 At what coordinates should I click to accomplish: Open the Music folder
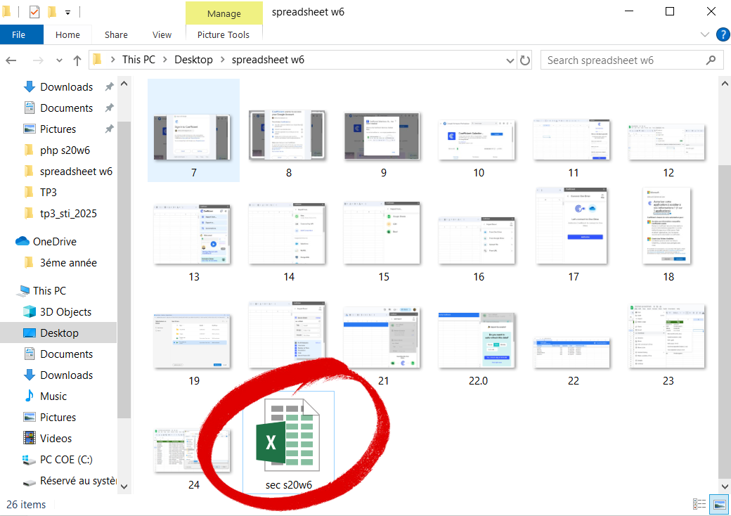pyautogui.click(x=53, y=396)
